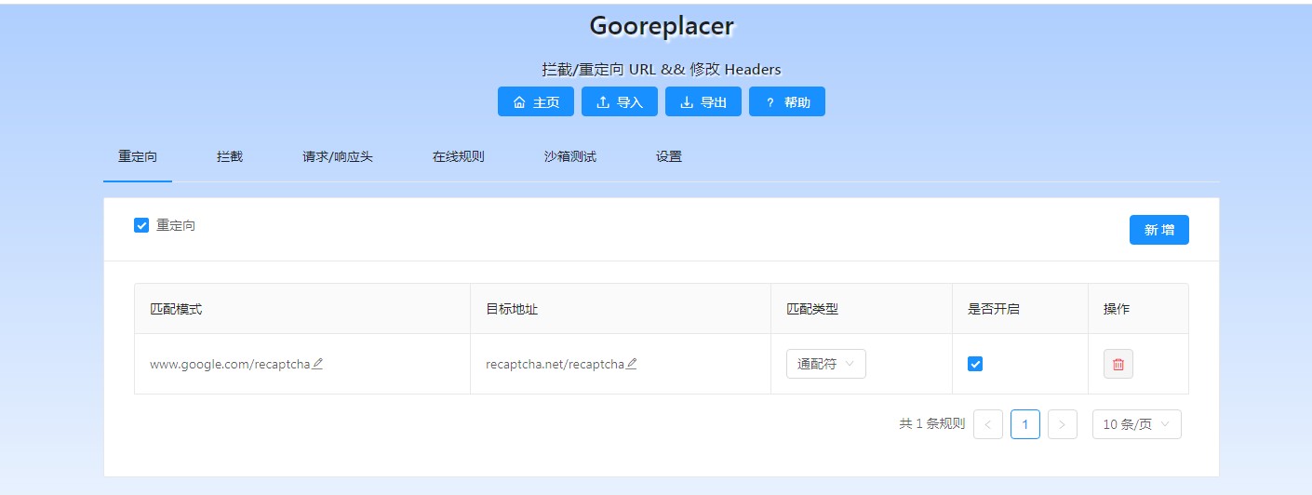Click the 导出 export button
1312x495 pixels.
point(703,102)
